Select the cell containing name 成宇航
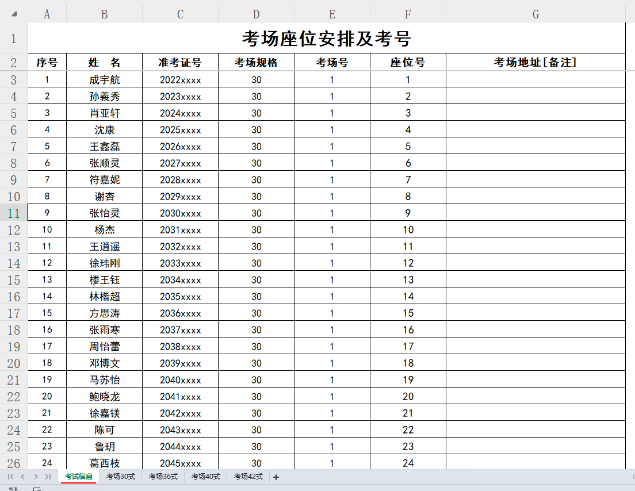Image resolution: width=635 pixels, height=491 pixels. pos(104,80)
